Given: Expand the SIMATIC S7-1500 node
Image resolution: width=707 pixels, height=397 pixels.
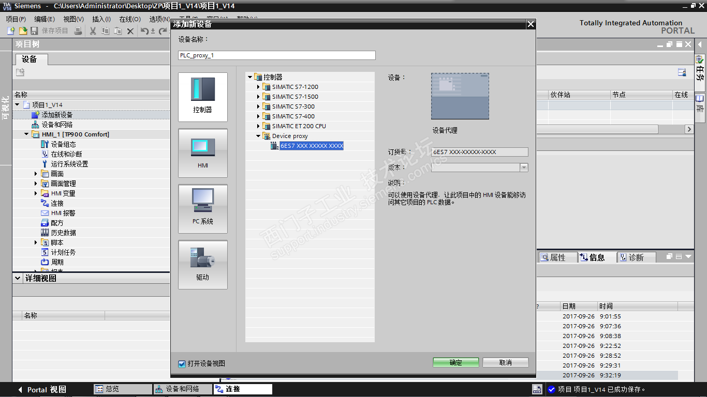Looking at the screenshot, I should 259,97.
